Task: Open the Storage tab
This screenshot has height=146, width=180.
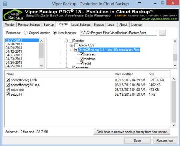Action: pyautogui.click(x=99, y=25)
